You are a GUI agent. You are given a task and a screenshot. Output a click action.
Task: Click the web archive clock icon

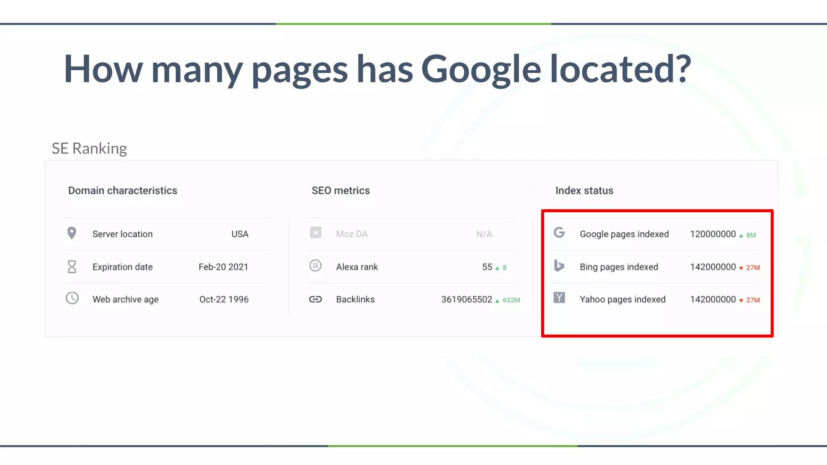(72, 298)
